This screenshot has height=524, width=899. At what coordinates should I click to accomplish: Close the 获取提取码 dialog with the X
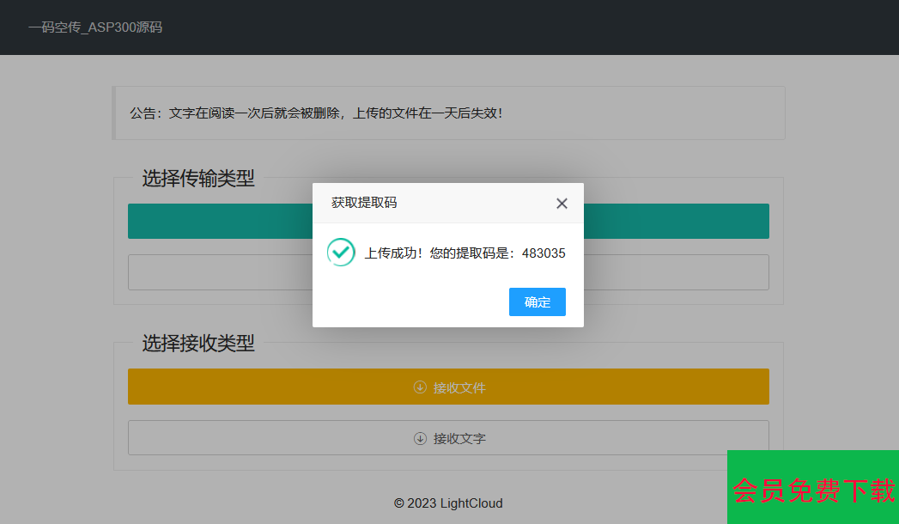[x=562, y=204]
